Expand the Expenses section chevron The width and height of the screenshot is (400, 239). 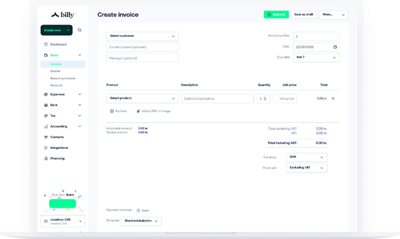tap(80, 95)
